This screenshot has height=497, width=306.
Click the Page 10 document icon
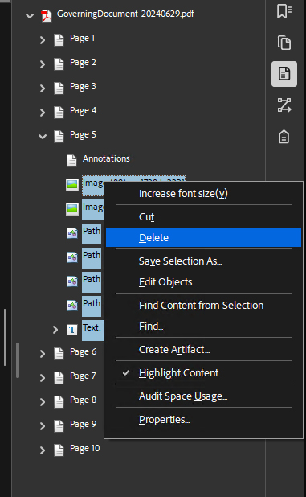click(x=59, y=450)
